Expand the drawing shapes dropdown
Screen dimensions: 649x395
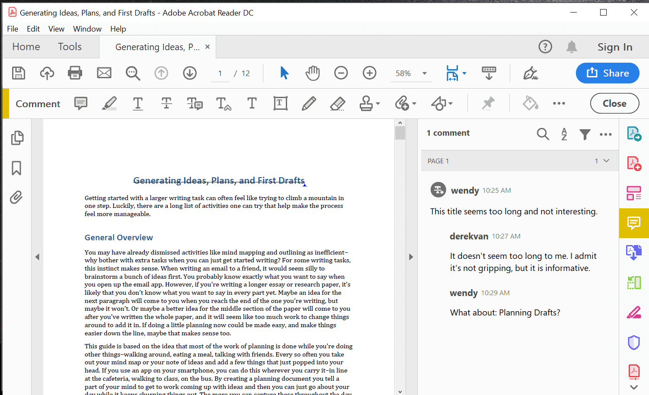click(x=451, y=104)
